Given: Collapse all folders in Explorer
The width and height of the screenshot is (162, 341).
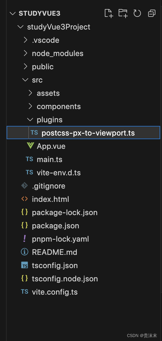Looking at the screenshot, I should 151,14.
